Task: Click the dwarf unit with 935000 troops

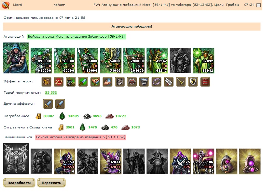Action: click(41, 61)
